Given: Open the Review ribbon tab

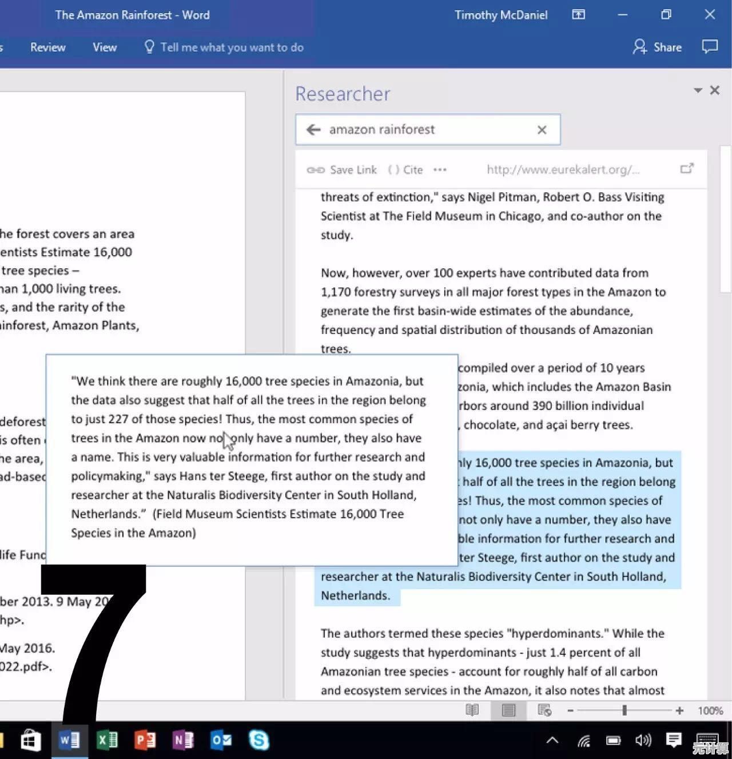Looking at the screenshot, I should (x=48, y=47).
